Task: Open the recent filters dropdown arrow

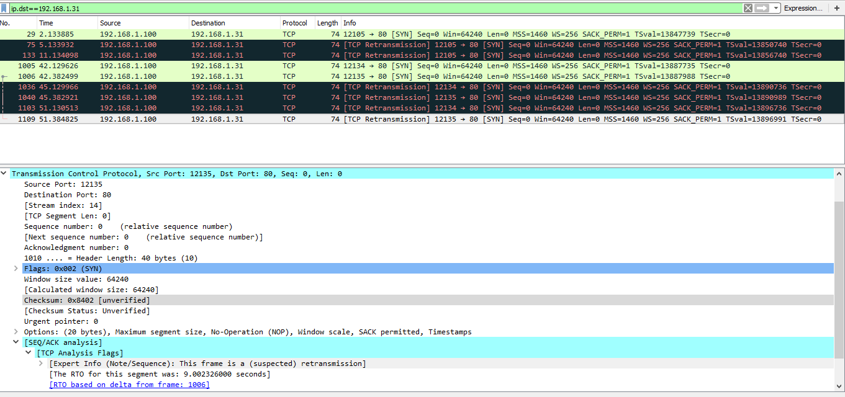Action: coord(776,8)
